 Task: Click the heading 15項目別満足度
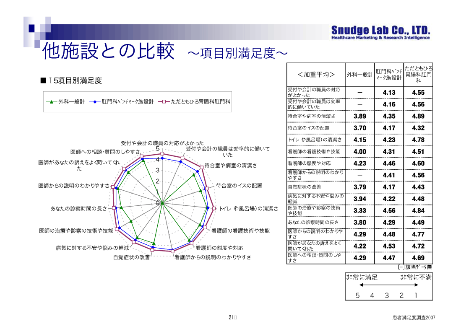coord(71,80)
